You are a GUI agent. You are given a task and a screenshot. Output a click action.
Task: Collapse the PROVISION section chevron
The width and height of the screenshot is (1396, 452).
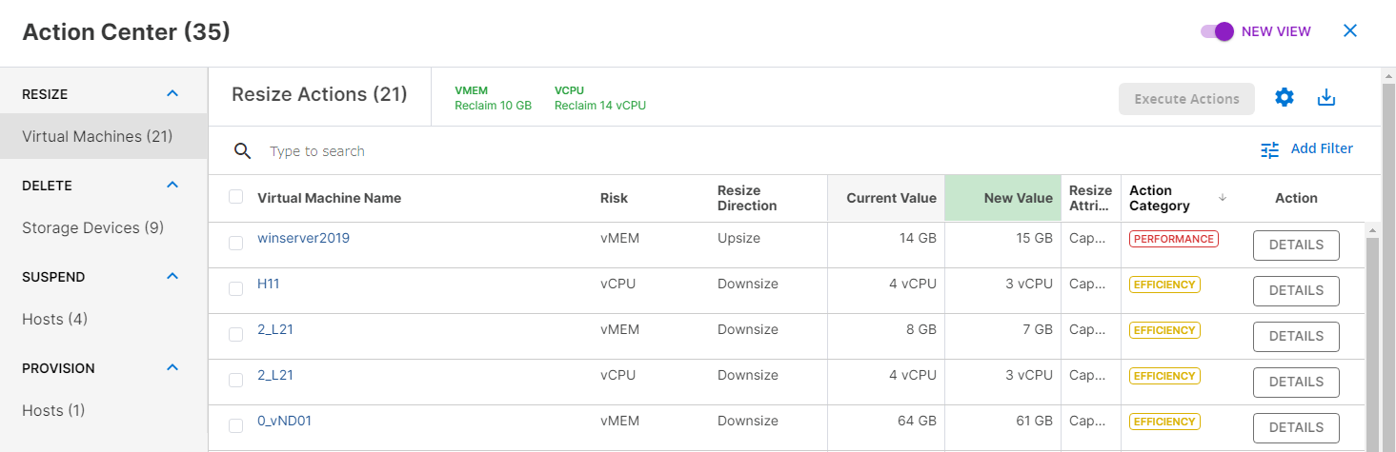coord(172,367)
